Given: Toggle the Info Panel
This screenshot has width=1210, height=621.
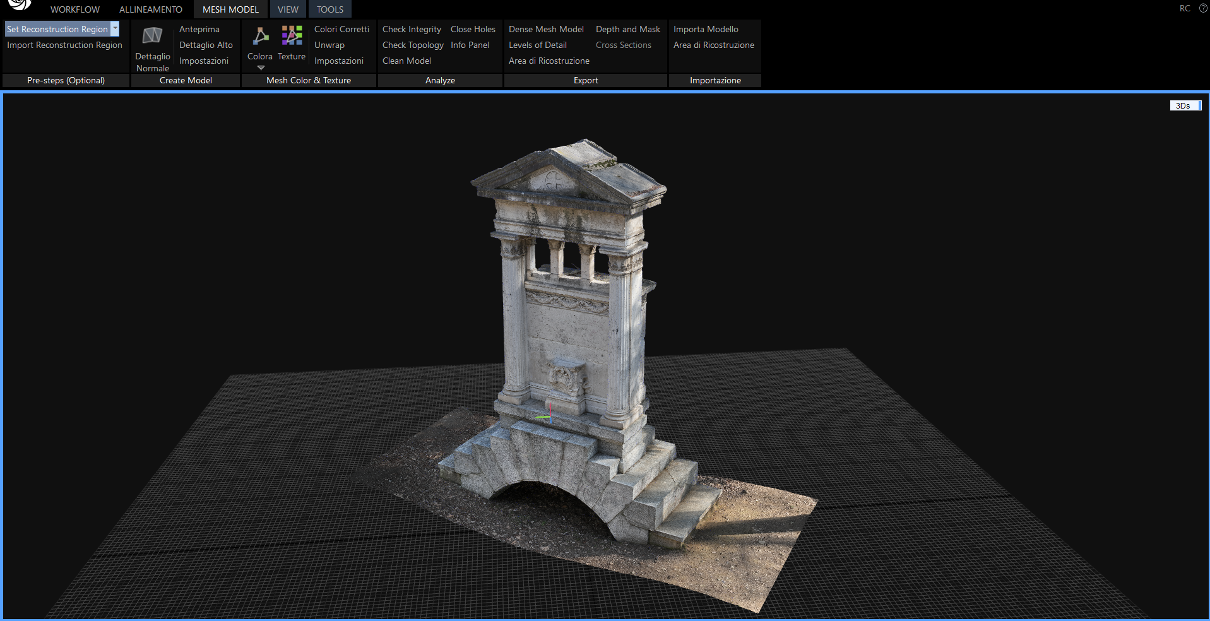Looking at the screenshot, I should (470, 45).
